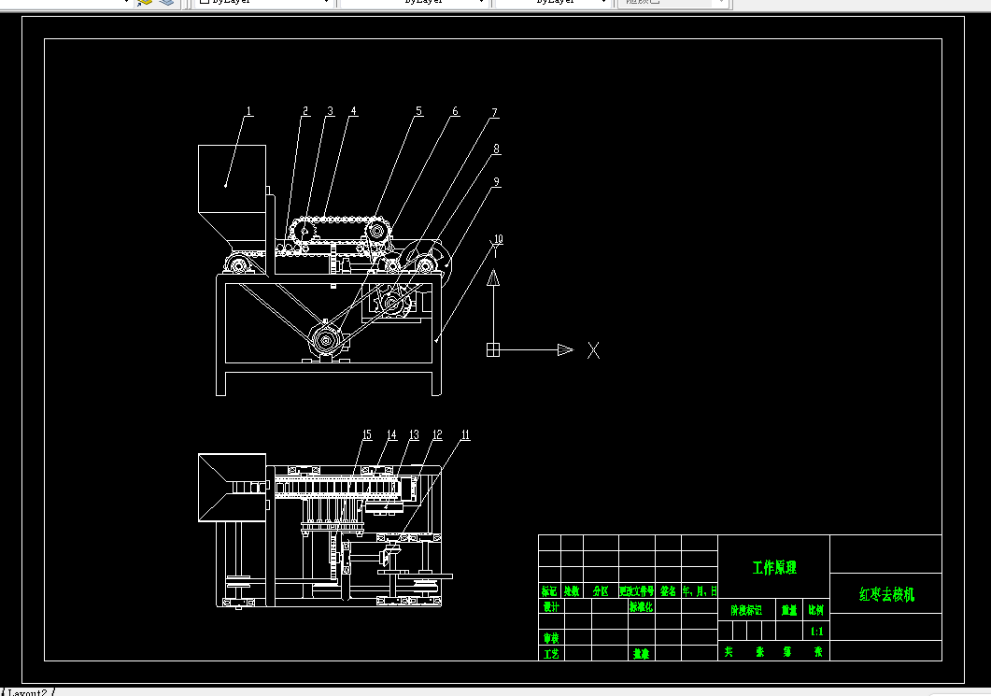Select the 比例 text in title block
The width and height of the screenshot is (991, 696).
tap(816, 611)
